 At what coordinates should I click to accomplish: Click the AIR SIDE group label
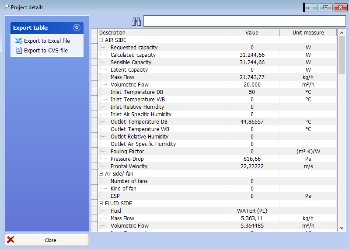pos(116,40)
